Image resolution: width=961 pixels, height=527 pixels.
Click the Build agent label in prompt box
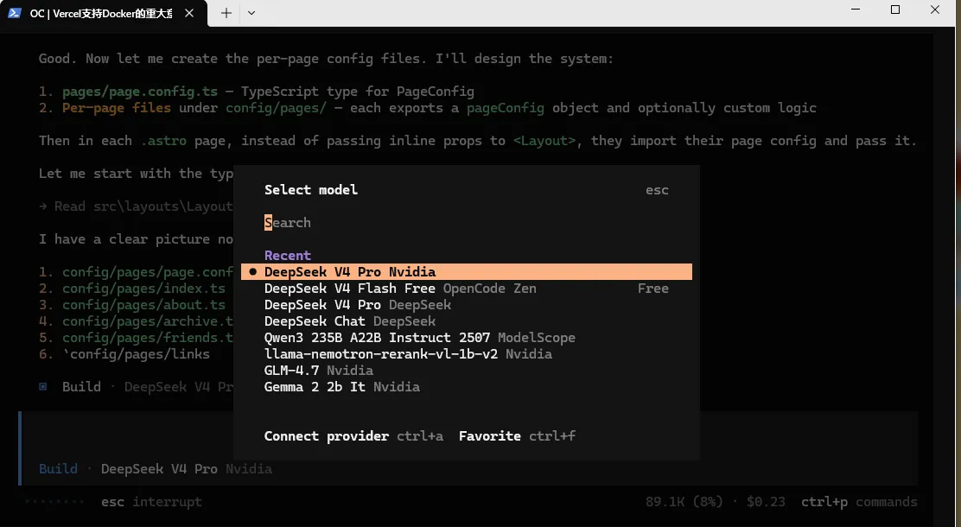pyautogui.click(x=58, y=469)
